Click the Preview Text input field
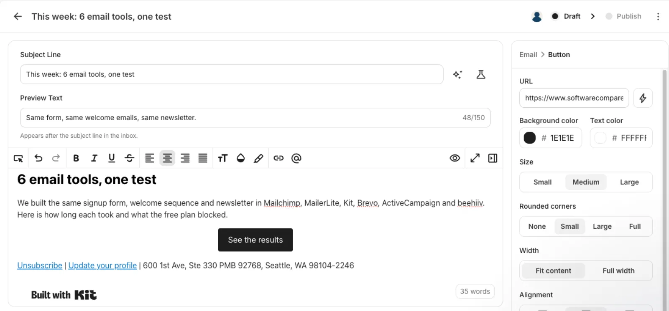Viewport: 669px width, 311px height. pyautogui.click(x=255, y=118)
